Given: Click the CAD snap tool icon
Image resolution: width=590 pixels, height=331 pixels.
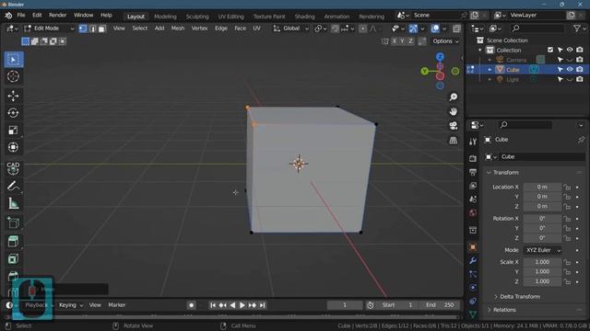Looking at the screenshot, I should coord(13,168).
